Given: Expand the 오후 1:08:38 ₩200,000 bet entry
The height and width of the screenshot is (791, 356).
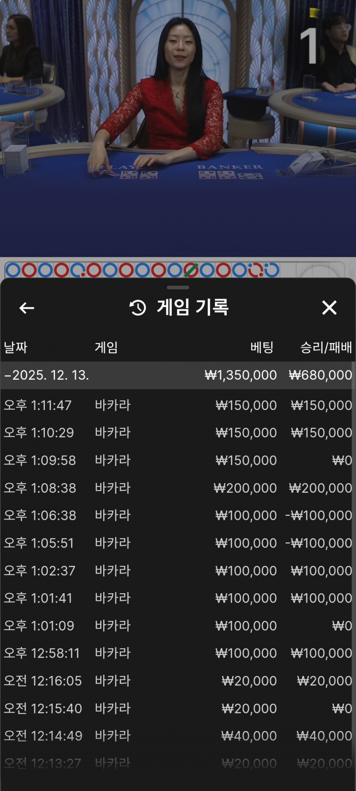Looking at the screenshot, I should (x=178, y=488).
